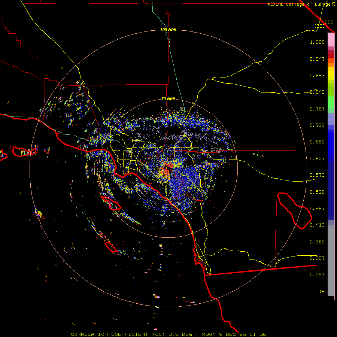Screen dimensions: 337x337
Task: Select the 0.413 legend value
Action: (x=317, y=225)
